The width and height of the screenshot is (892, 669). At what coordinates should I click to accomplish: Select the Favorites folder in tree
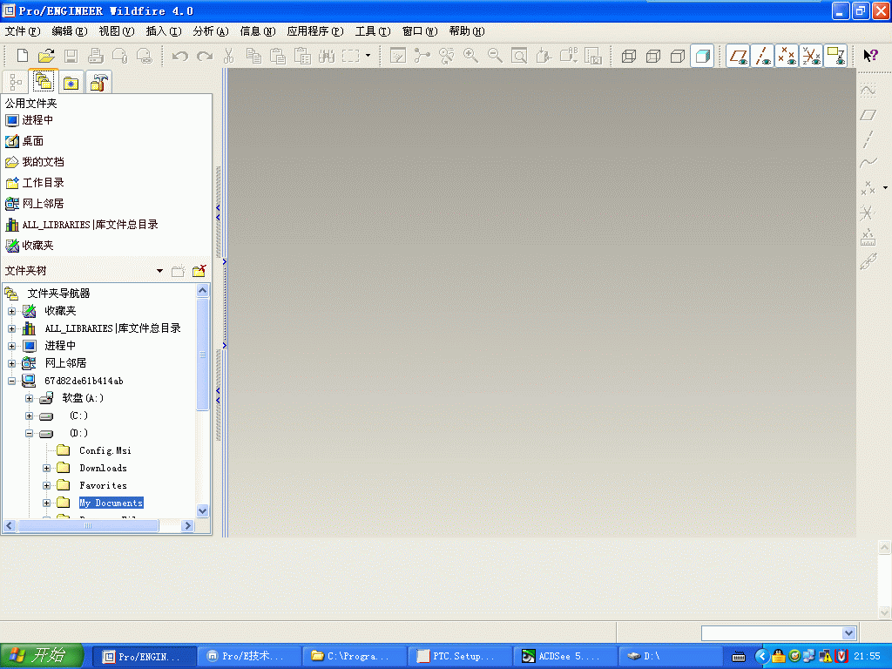(103, 485)
